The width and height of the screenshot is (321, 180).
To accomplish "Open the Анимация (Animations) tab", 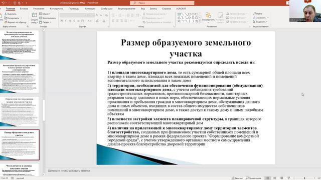I will 90,8.
